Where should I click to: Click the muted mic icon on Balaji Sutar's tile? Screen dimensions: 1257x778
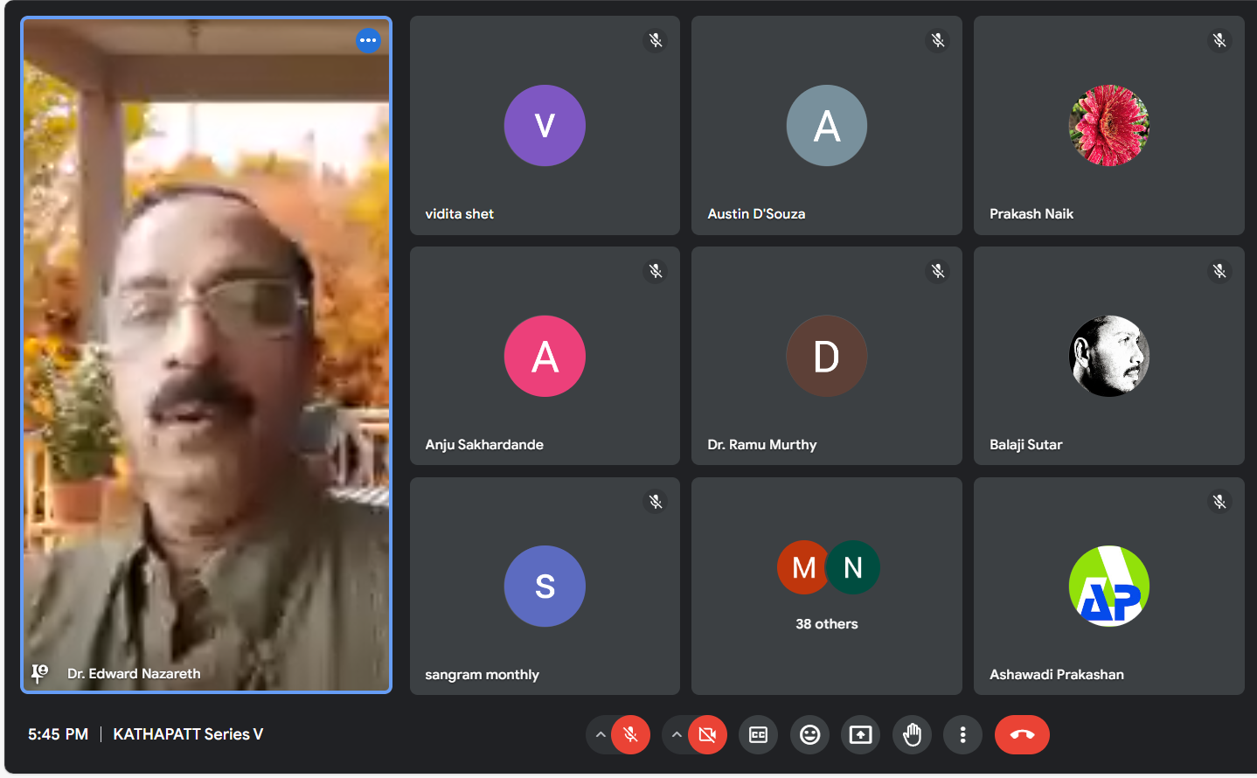(x=1219, y=271)
